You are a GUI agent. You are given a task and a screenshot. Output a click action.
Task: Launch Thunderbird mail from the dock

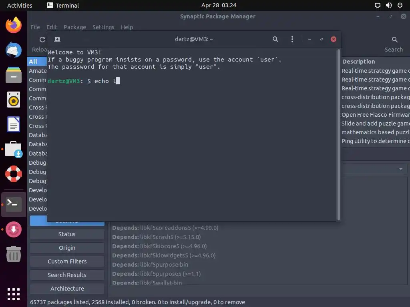tap(14, 50)
